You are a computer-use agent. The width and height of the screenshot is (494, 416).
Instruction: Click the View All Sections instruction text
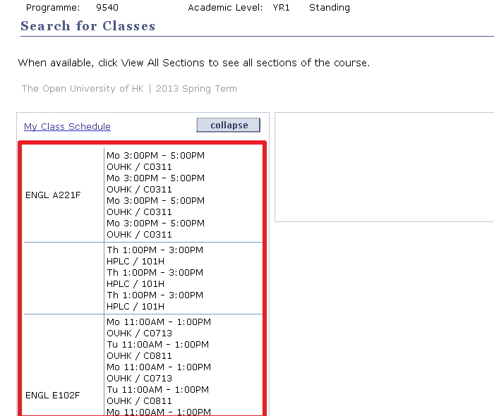coord(194,63)
